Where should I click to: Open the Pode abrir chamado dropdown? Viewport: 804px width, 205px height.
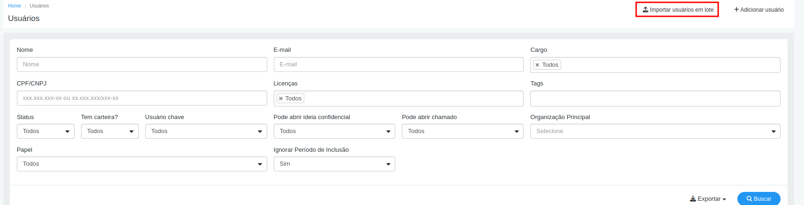click(463, 131)
